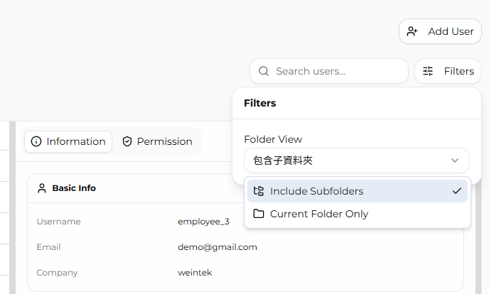Click the username value employee_3
Image resolution: width=489 pixels, height=294 pixels.
204,222
